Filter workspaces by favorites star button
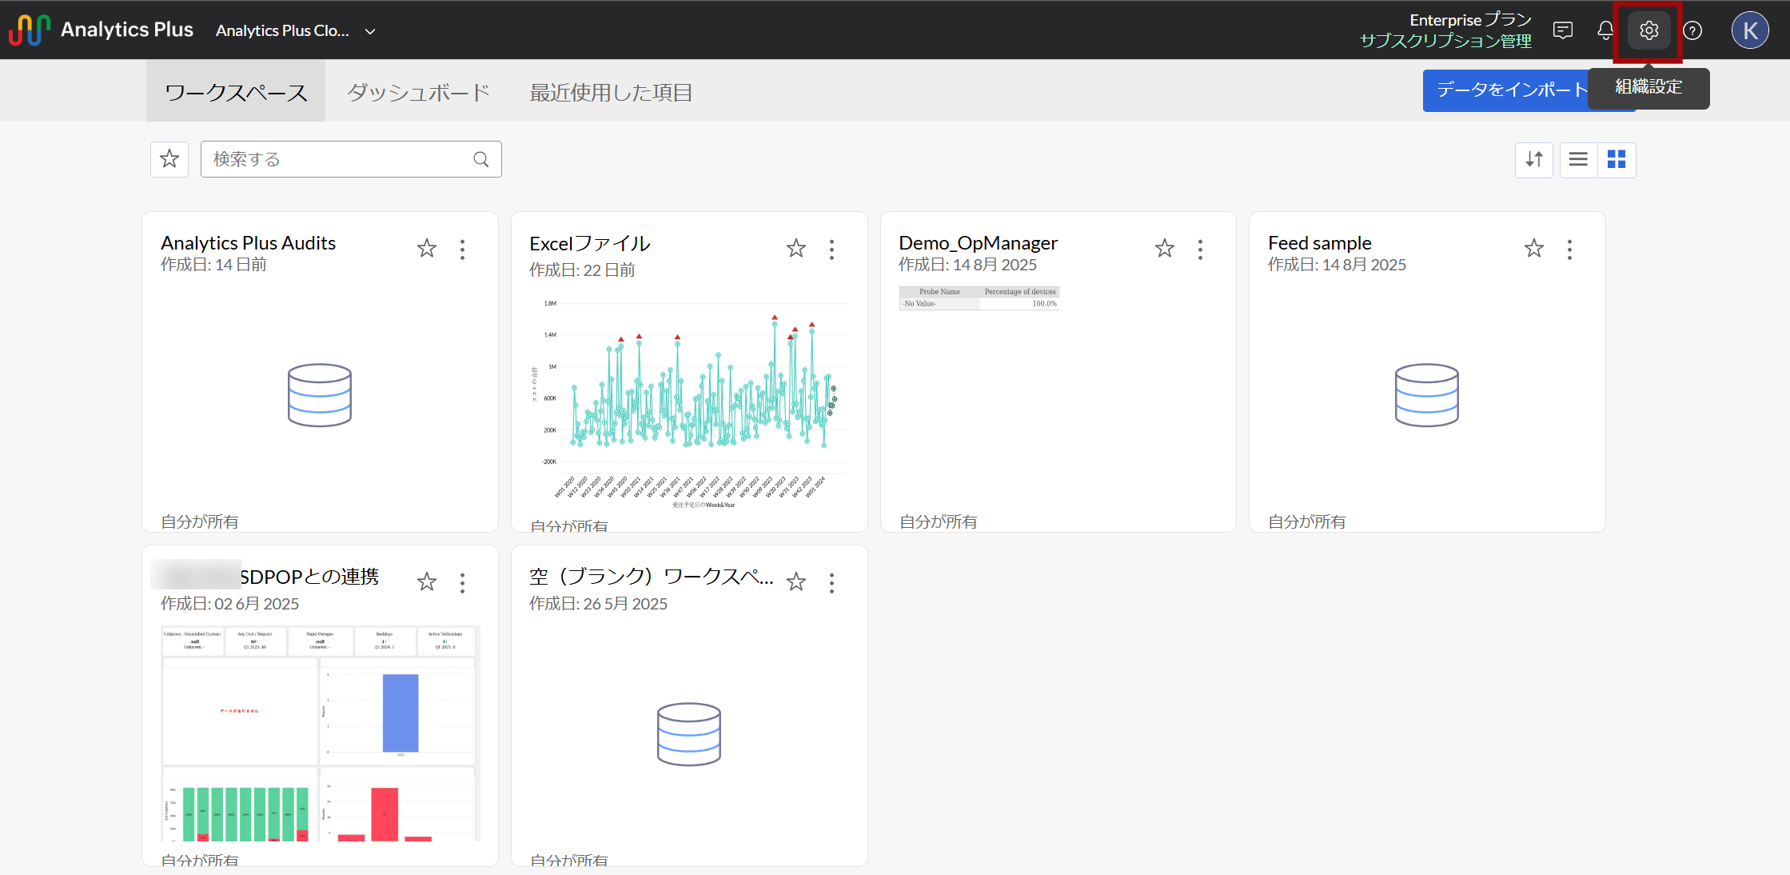The image size is (1790, 875). point(169,159)
